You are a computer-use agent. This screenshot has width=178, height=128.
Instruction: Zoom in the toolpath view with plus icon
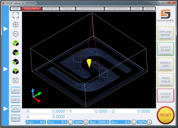coord(15,25)
